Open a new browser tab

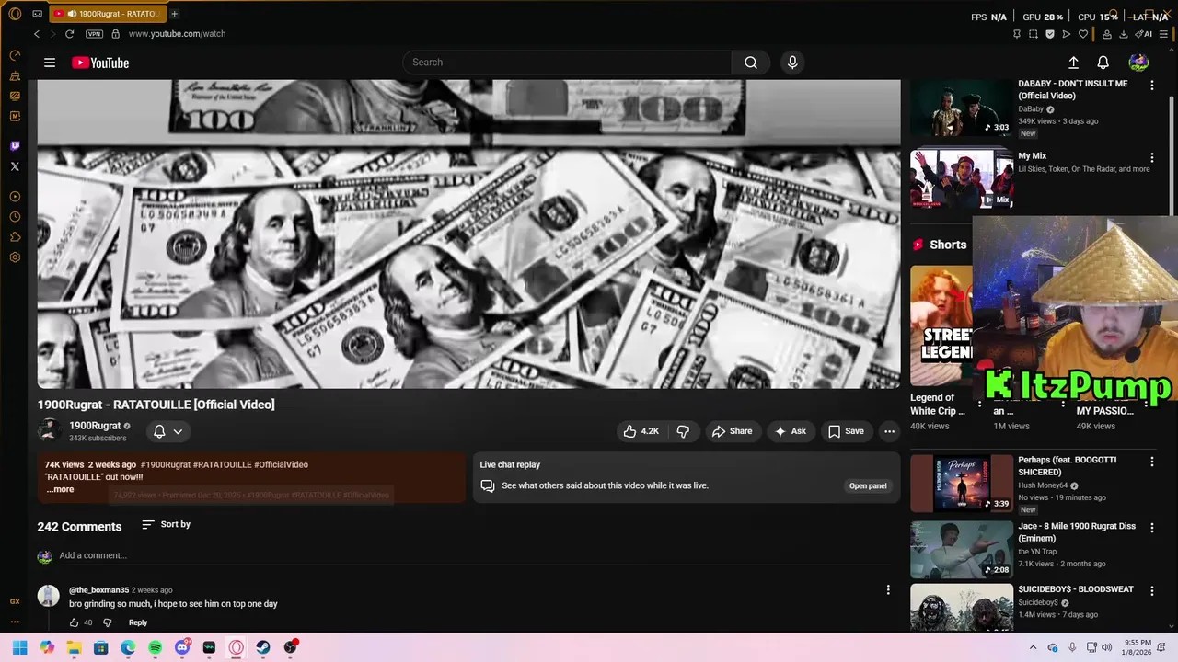(174, 14)
